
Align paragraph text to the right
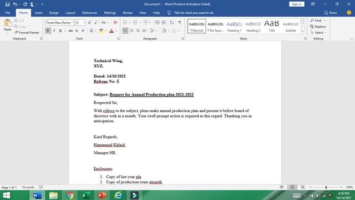(138, 31)
